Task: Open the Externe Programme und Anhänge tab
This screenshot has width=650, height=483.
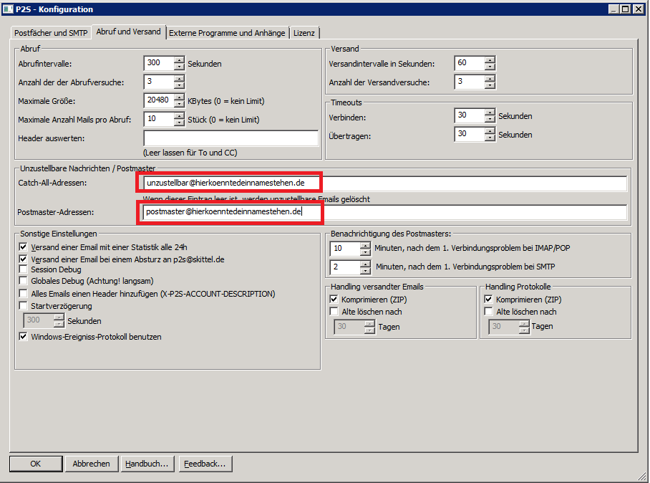Action: [227, 33]
